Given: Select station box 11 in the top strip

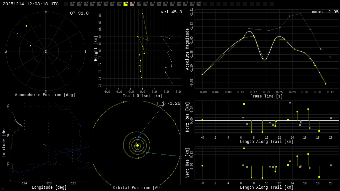Looking at the screenshot, I should click(x=139, y=4).
